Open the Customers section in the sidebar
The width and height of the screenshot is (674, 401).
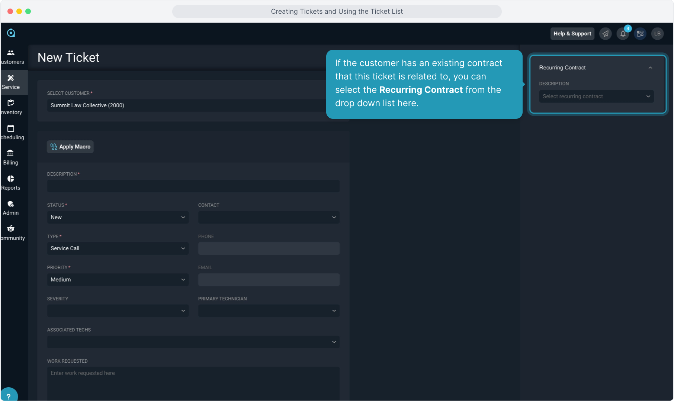[11, 57]
